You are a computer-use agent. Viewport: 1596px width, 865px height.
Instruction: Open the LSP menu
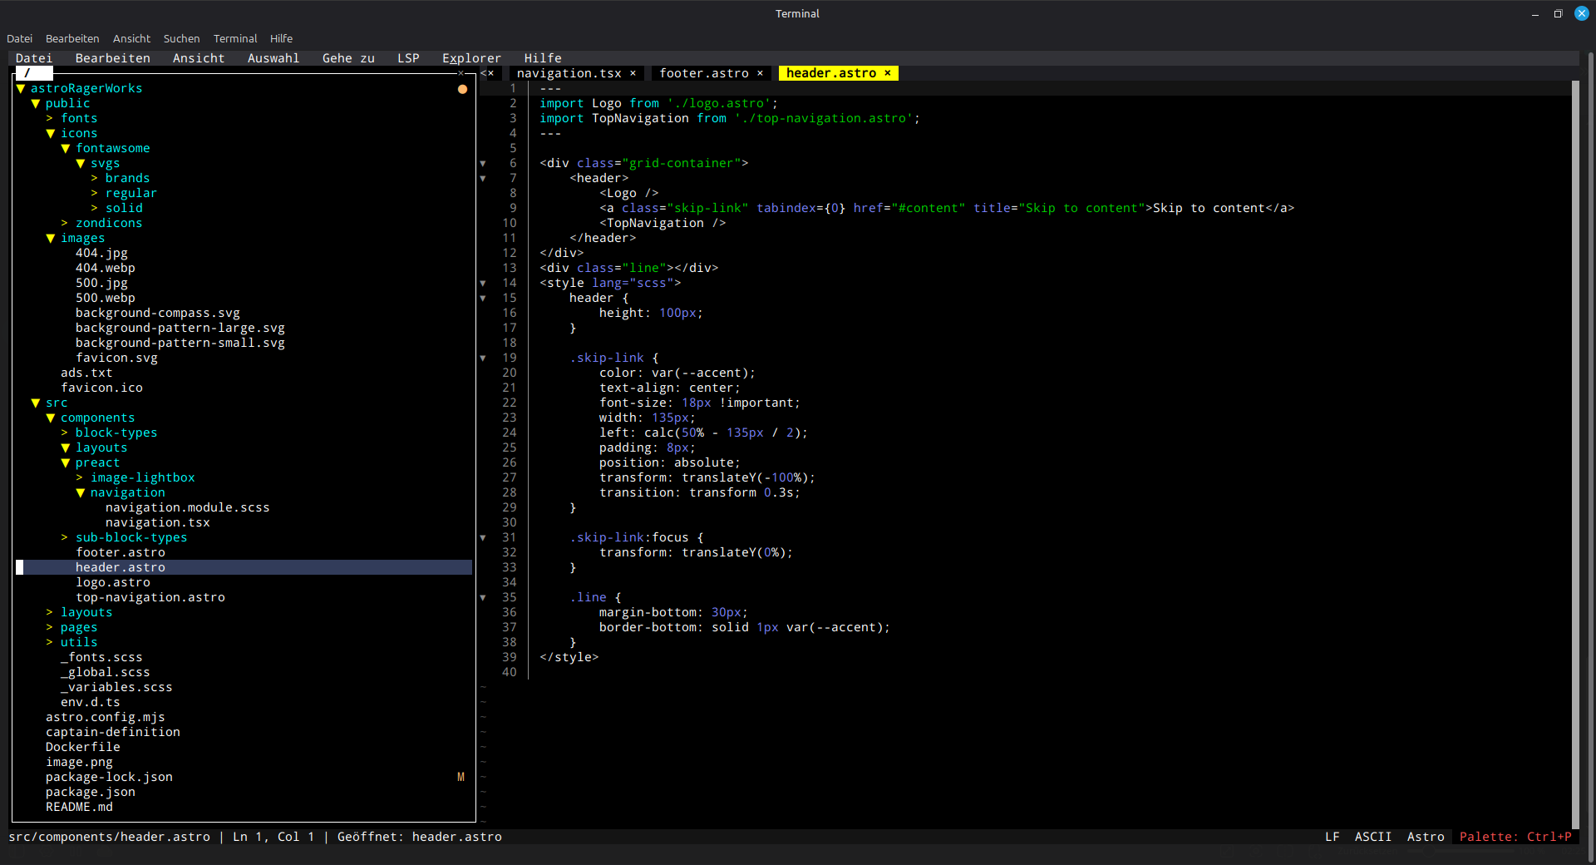click(408, 58)
